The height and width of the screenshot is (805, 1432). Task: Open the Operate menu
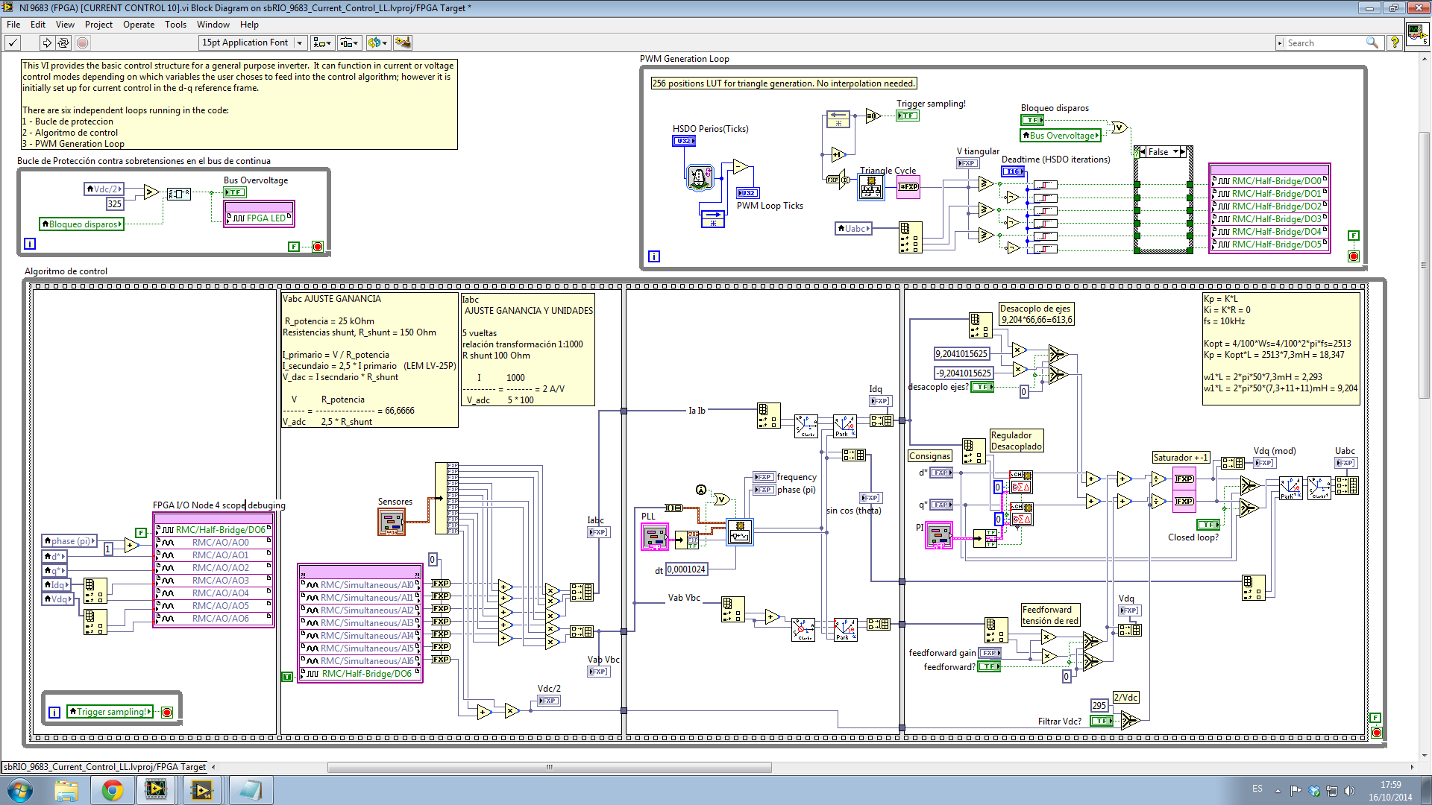(139, 25)
